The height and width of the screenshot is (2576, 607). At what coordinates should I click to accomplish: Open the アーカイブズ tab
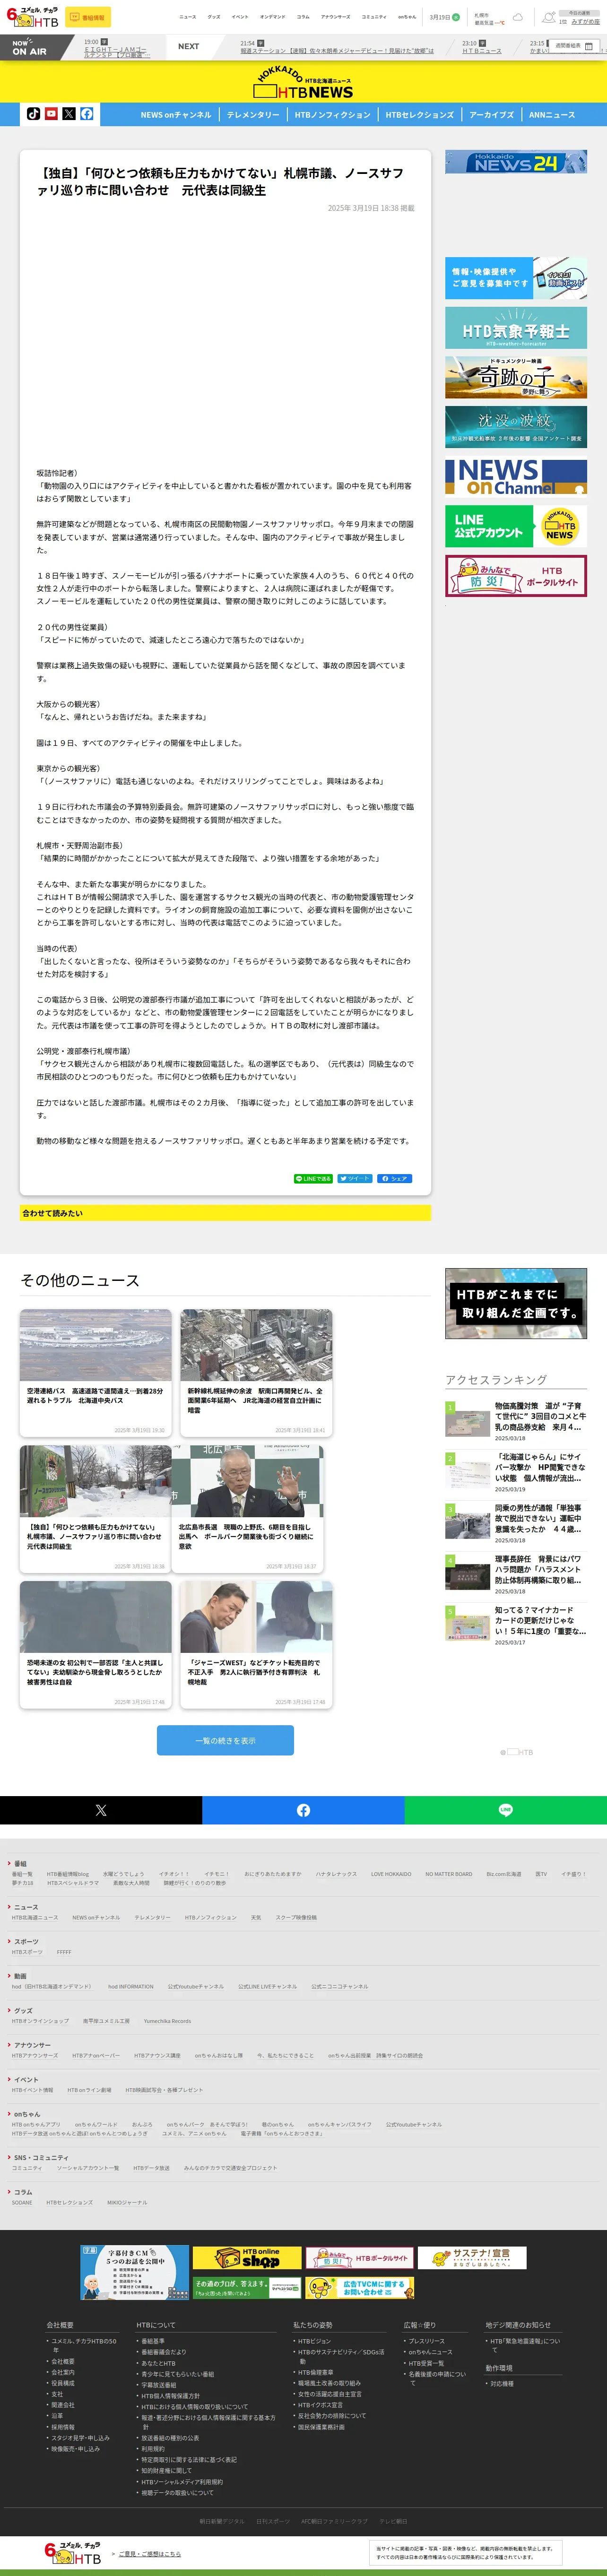491,115
